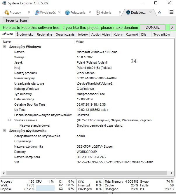176x194 pixels.
Task: Click the Name column header
Action: (38, 42)
